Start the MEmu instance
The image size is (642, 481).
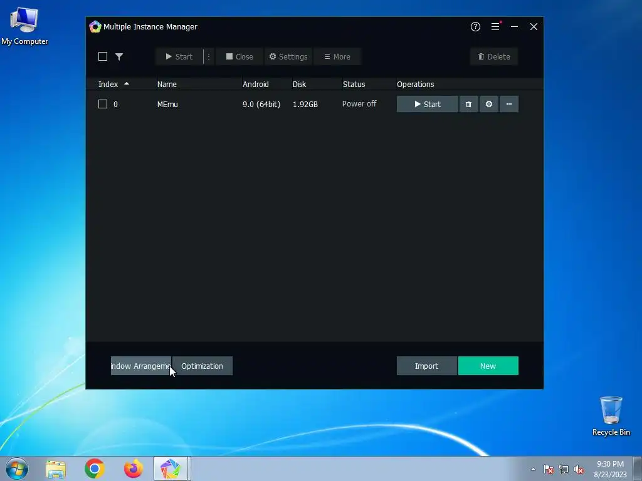click(x=428, y=104)
